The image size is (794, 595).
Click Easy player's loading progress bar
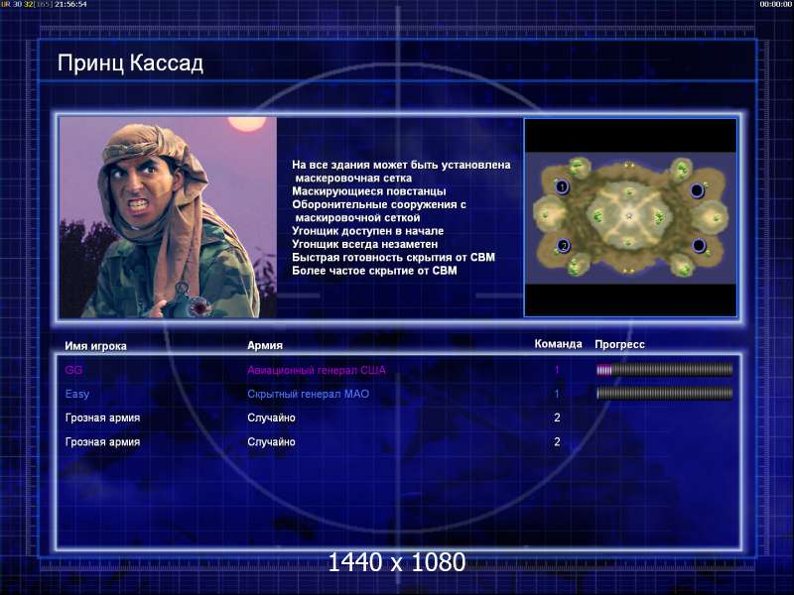pos(664,394)
